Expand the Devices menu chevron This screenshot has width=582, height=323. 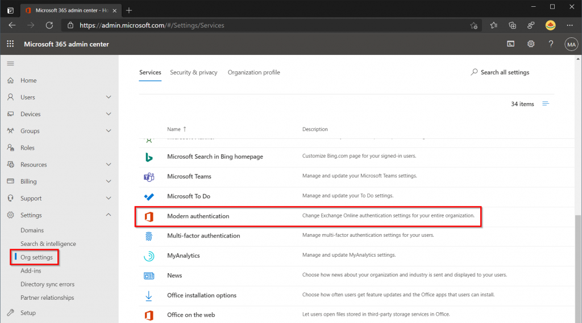[x=109, y=114]
